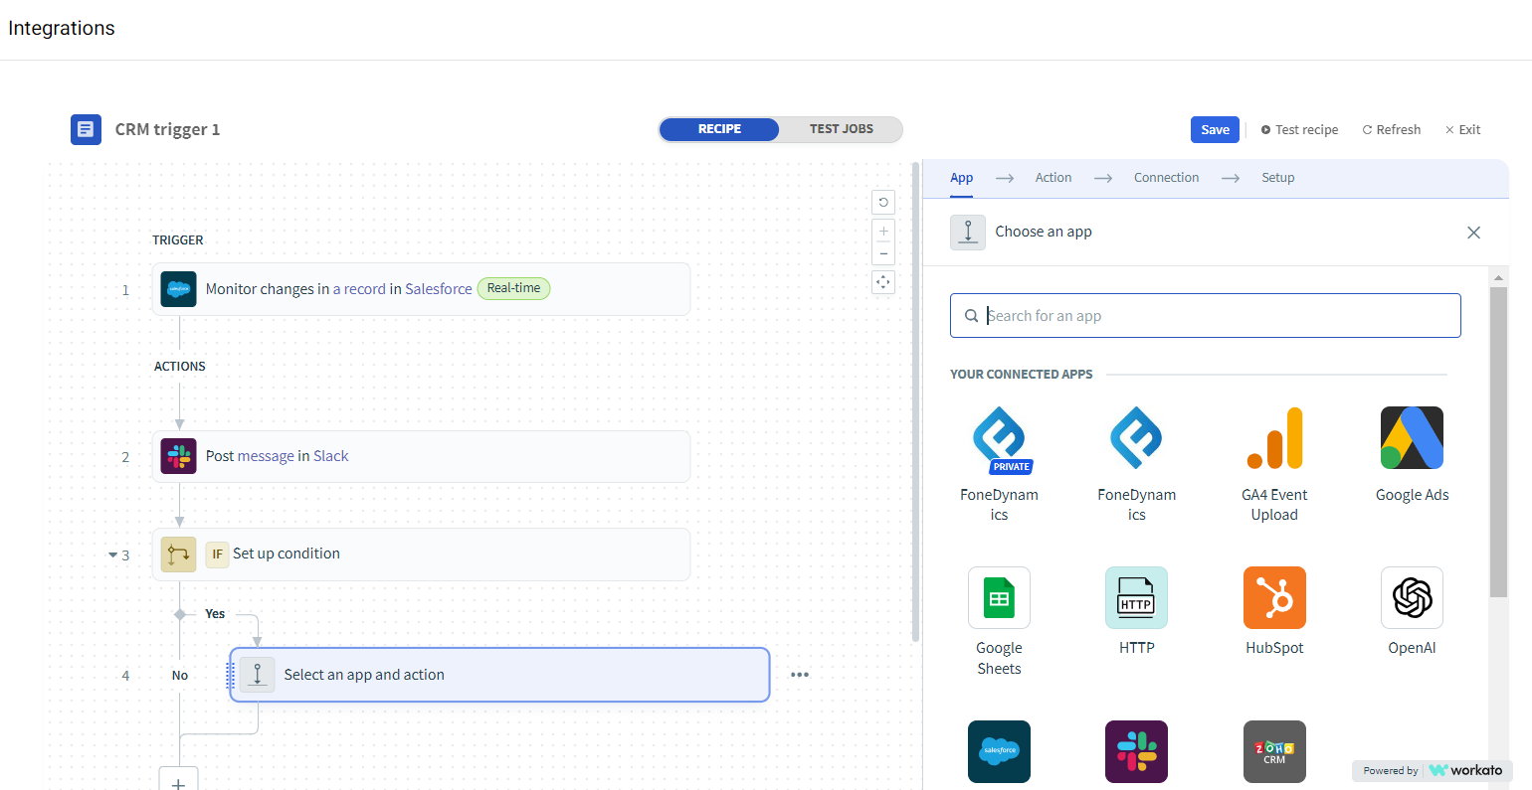
Task: Go to the Setup step in the panel
Action: (1277, 177)
